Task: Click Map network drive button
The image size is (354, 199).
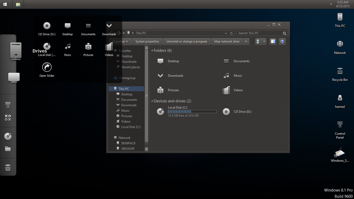Action: 227,41
